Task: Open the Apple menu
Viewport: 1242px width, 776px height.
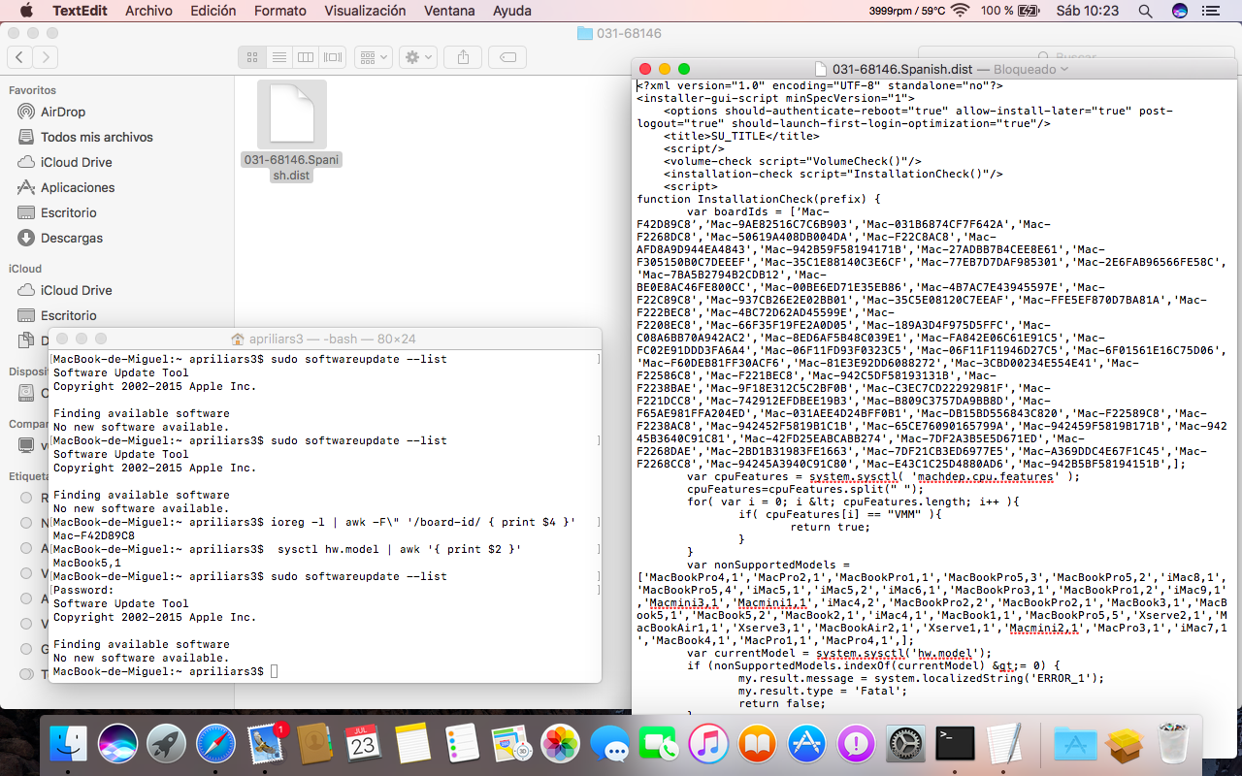Action: coord(25,11)
